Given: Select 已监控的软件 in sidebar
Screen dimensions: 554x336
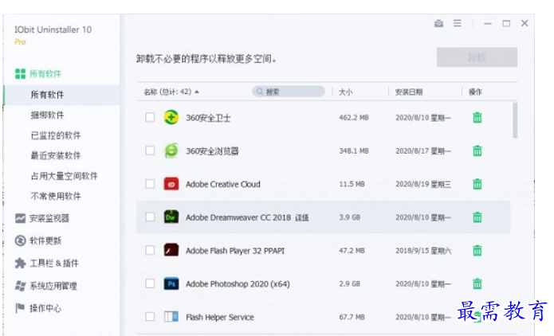Looking at the screenshot, I should [x=56, y=135].
